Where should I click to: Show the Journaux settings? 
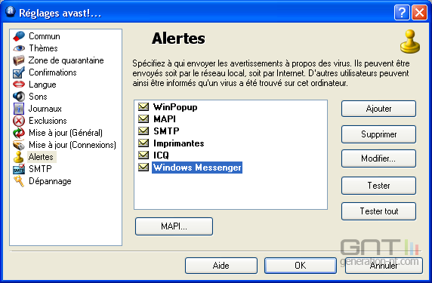45,109
